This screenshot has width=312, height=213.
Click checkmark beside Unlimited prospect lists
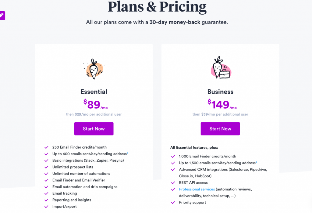[x=46, y=167]
